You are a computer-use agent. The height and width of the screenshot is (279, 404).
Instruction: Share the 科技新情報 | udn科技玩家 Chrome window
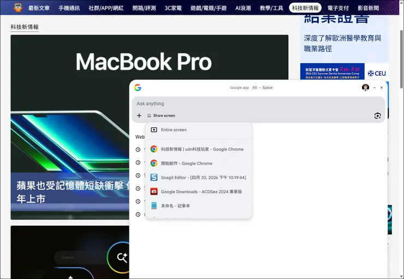(x=198, y=149)
